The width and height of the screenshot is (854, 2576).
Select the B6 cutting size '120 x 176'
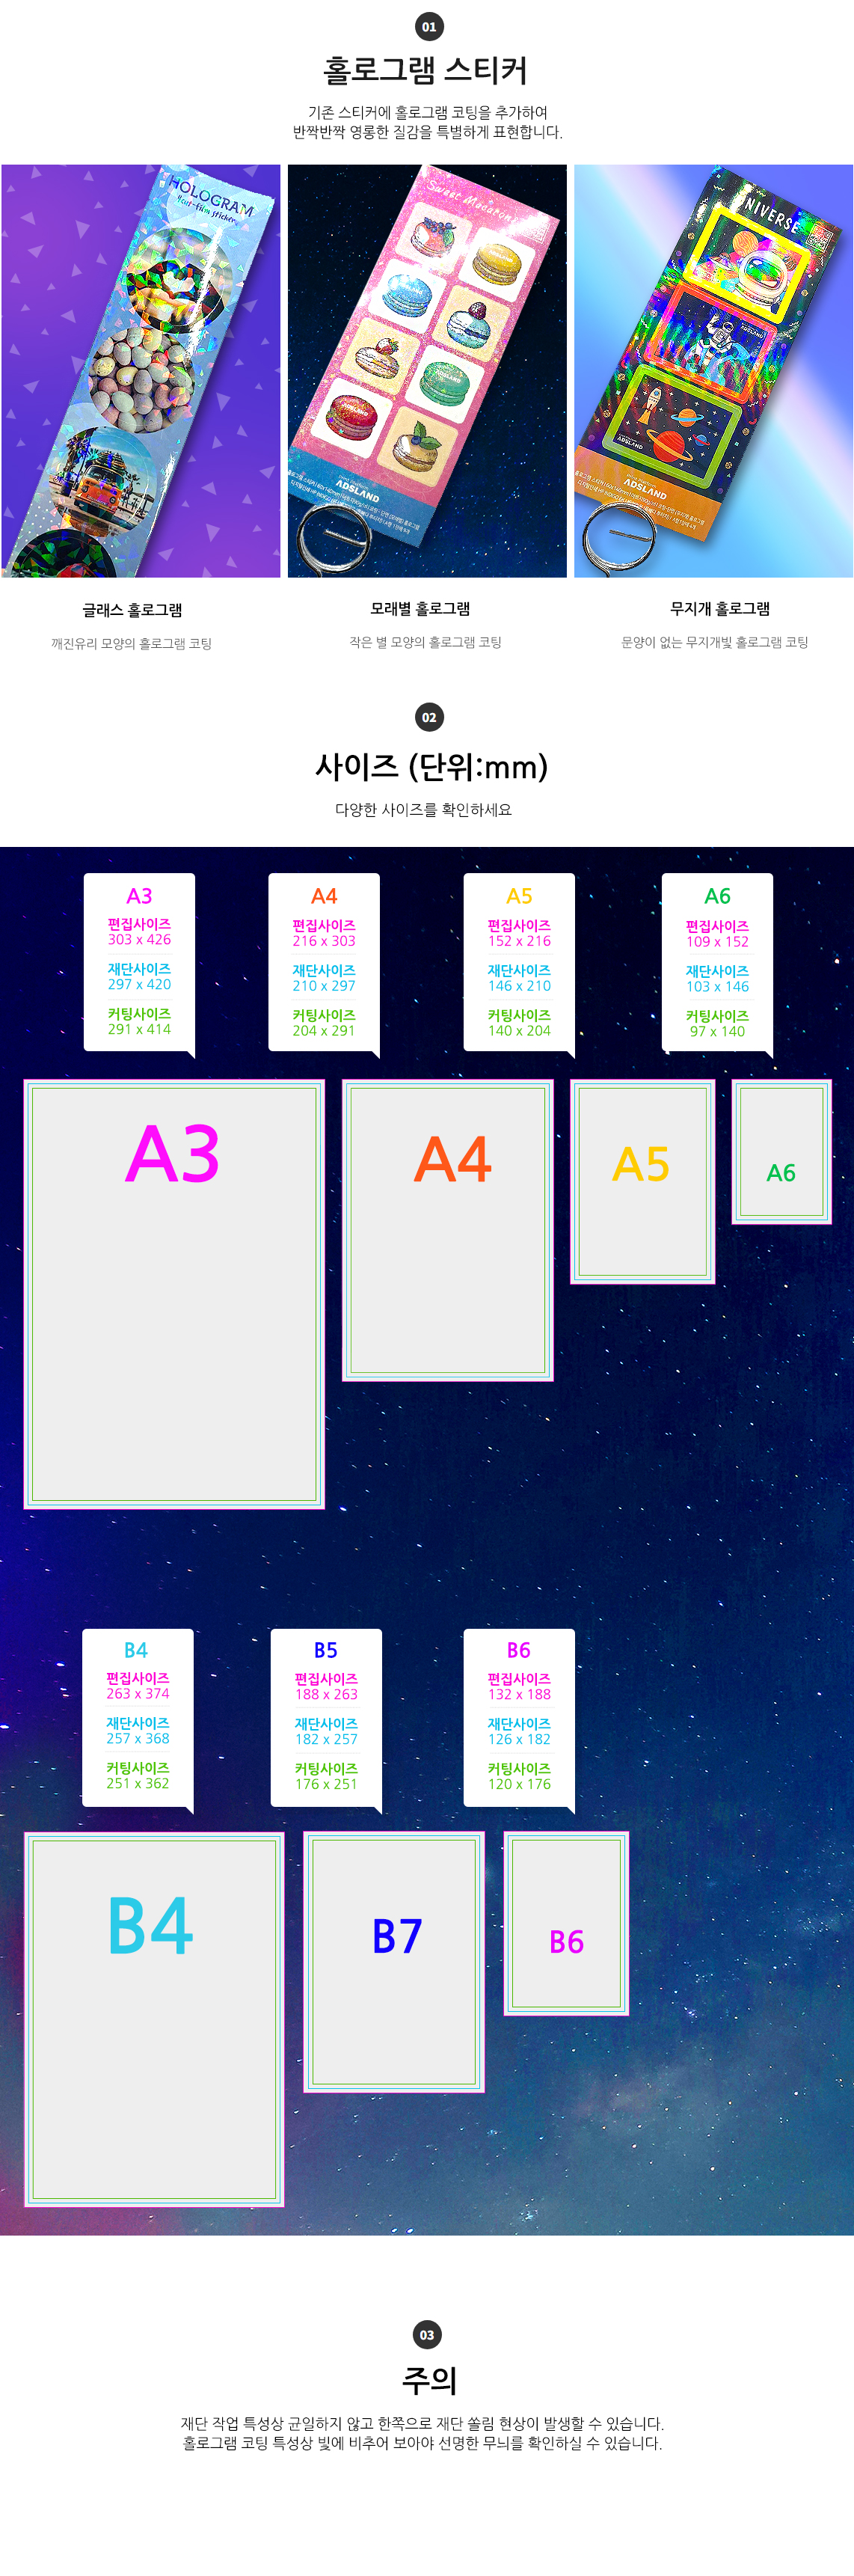point(519,1785)
